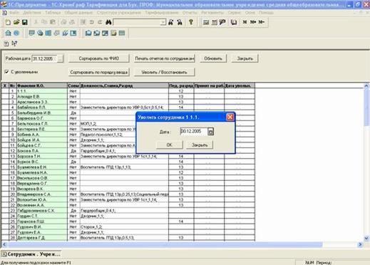Open the Тарифицирование menu
Image resolution: width=370 pixels, height=265 pixels.
(x=162, y=13)
